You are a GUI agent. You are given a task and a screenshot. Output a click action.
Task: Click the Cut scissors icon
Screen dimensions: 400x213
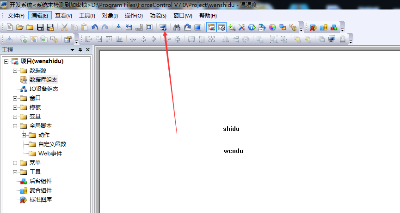click(64, 27)
